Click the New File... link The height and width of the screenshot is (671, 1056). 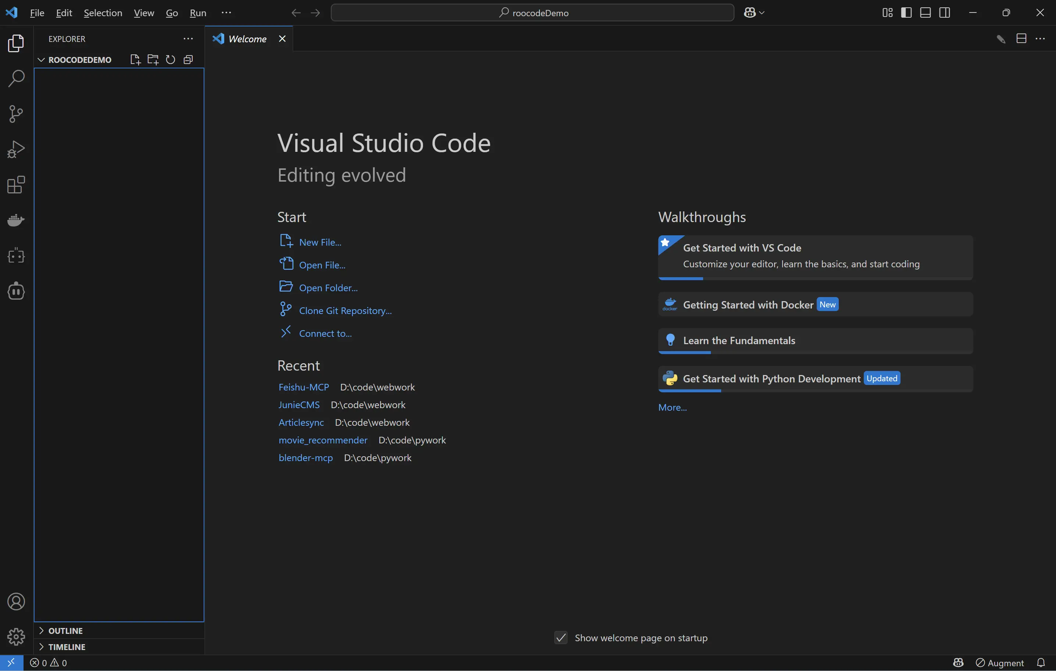click(x=320, y=242)
